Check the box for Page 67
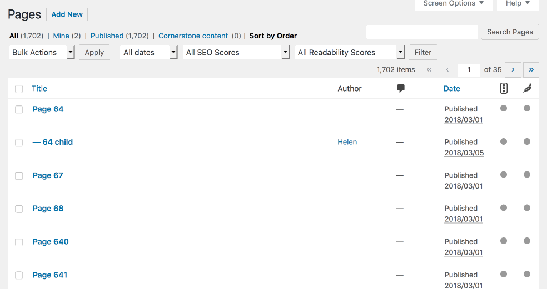The width and height of the screenshot is (547, 289). (19, 176)
